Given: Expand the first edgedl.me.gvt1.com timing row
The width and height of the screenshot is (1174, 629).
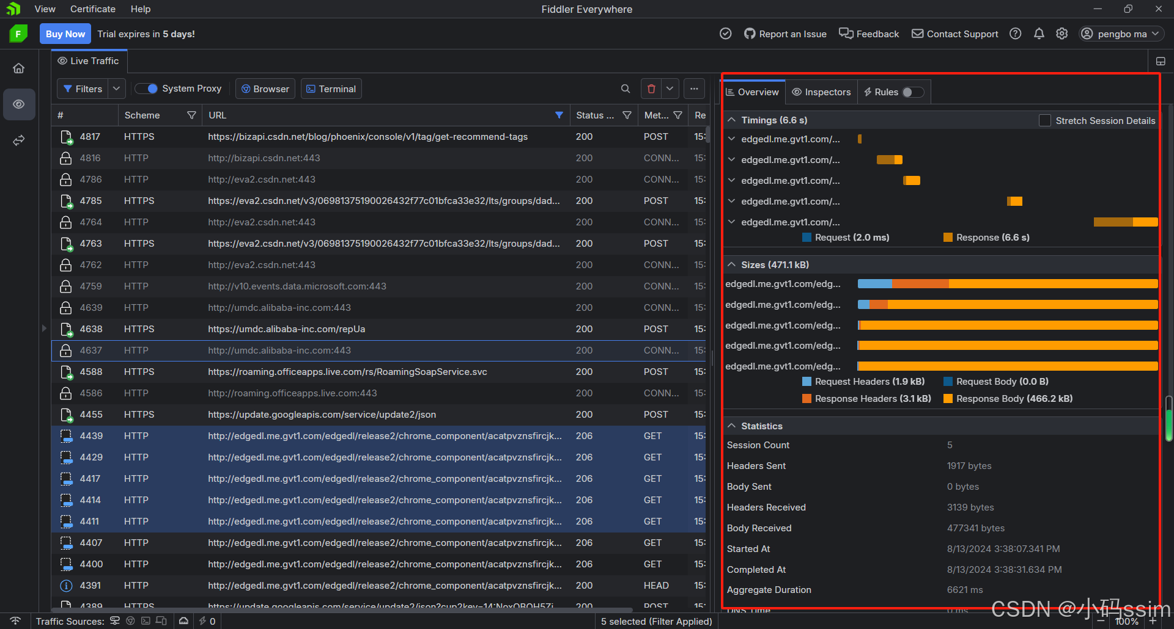Looking at the screenshot, I should pyautogui.click(x=731, y=139).
